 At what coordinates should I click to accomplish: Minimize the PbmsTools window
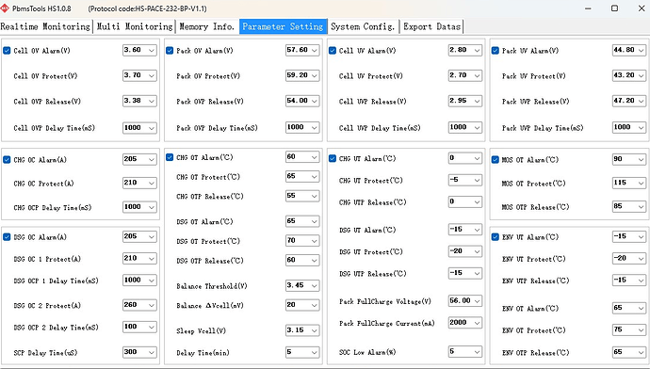[588, 8]
